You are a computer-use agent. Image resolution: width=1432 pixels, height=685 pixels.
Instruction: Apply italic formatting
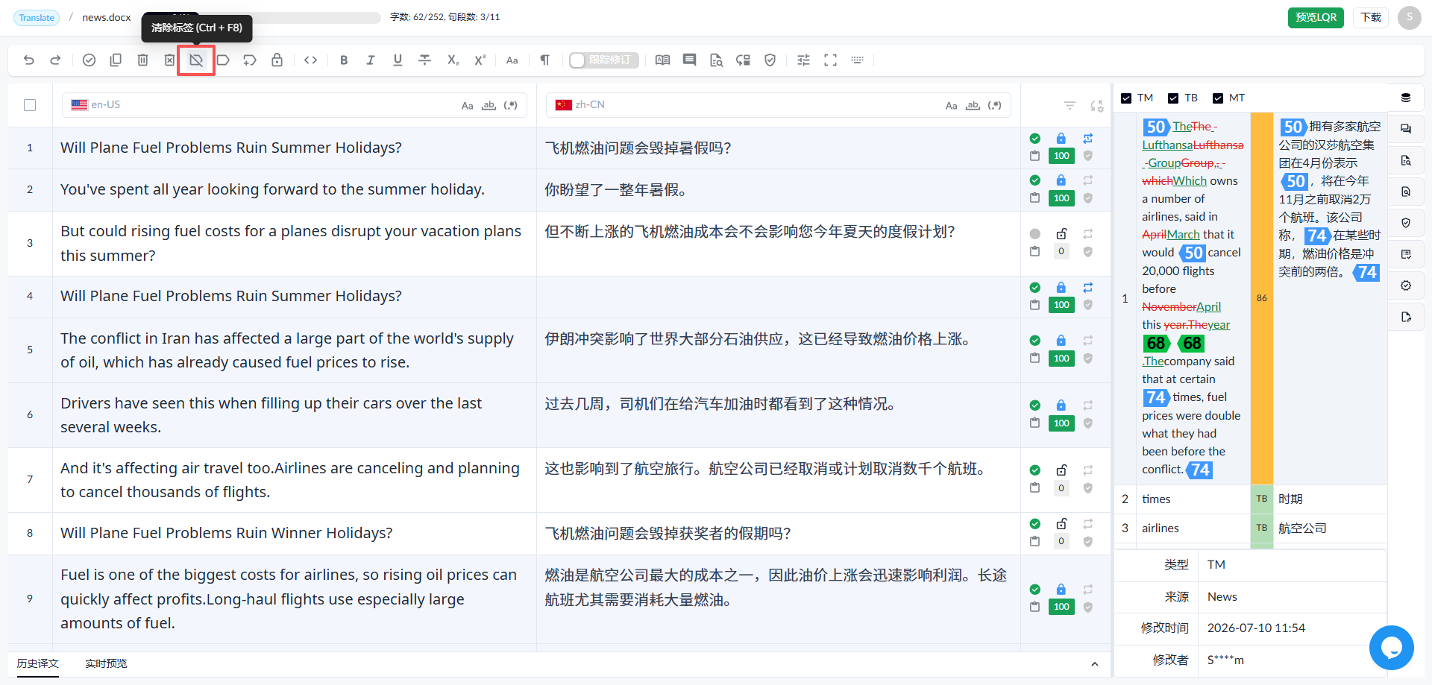(x=371, y=60)
